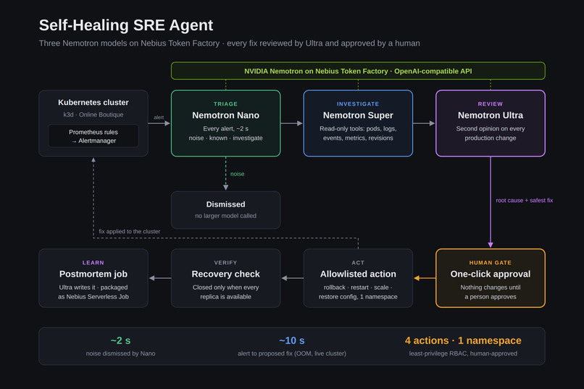Click 'least-privilege RBAC, human-approved' caption

pos(463,354)
